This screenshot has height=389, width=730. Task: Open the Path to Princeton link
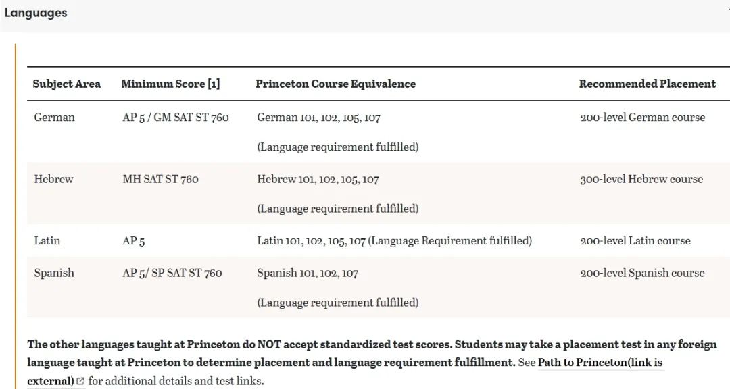[x=600, y=363]
